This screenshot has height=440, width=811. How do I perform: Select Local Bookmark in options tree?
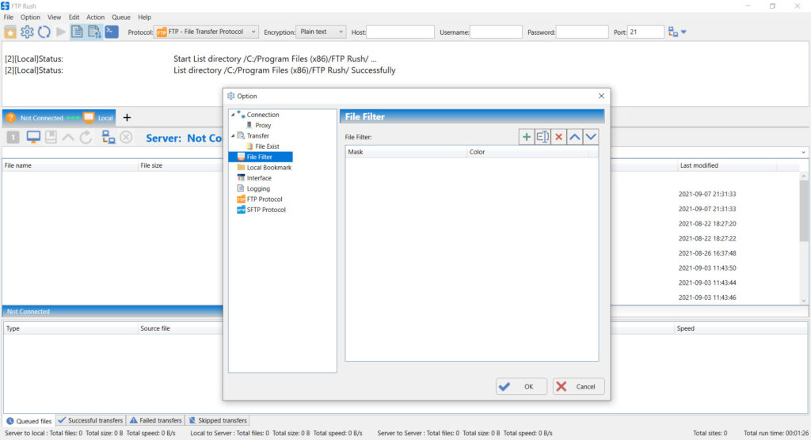pos(269,168)
